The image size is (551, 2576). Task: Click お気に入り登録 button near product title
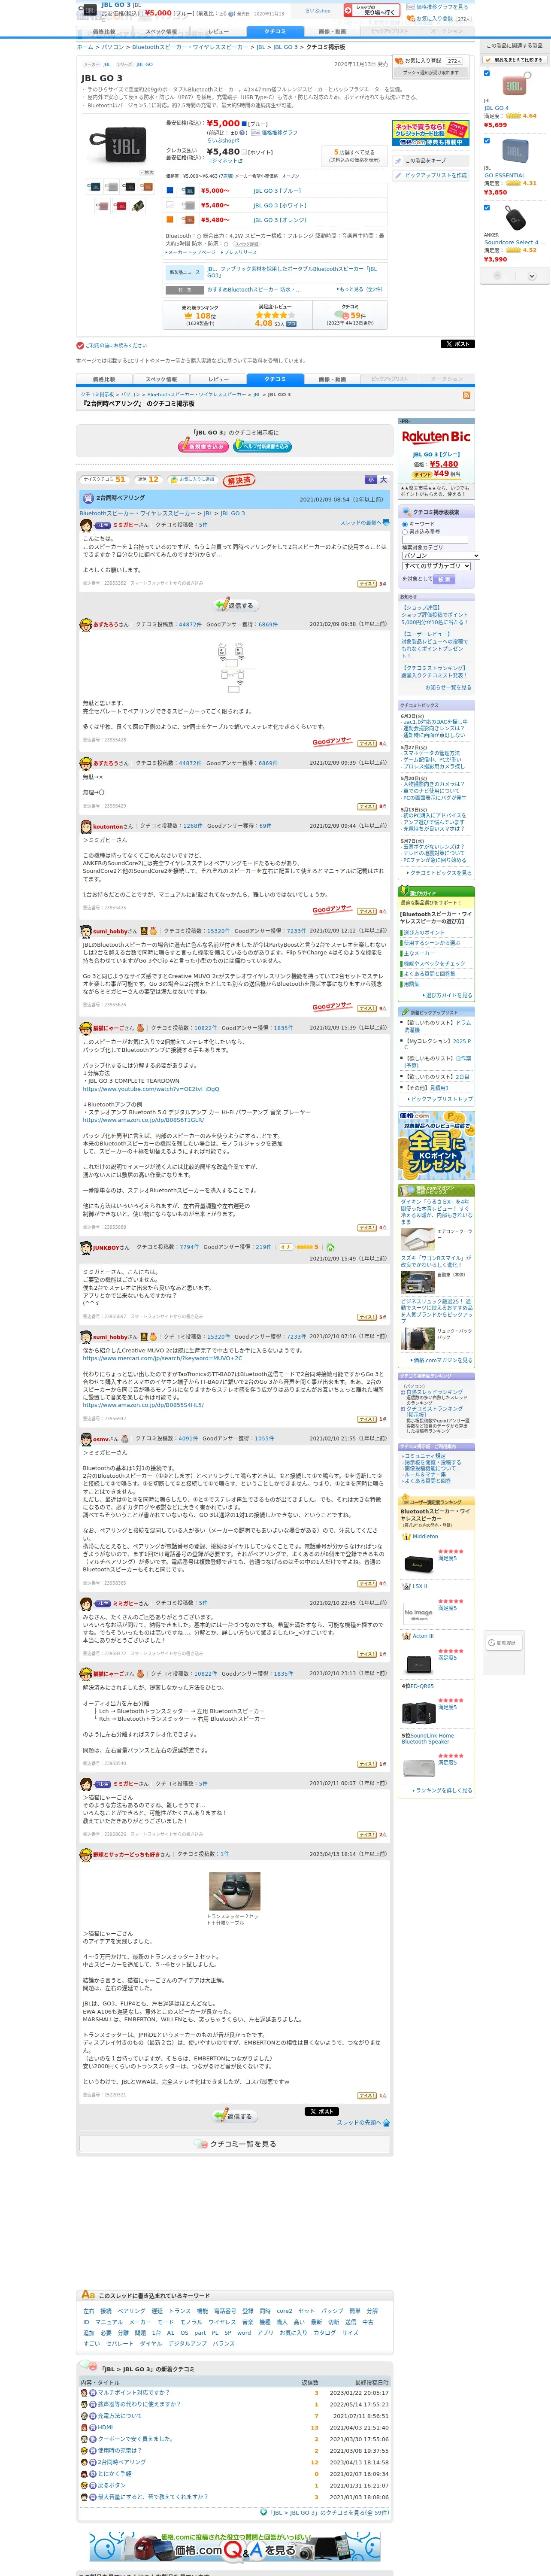430,61
